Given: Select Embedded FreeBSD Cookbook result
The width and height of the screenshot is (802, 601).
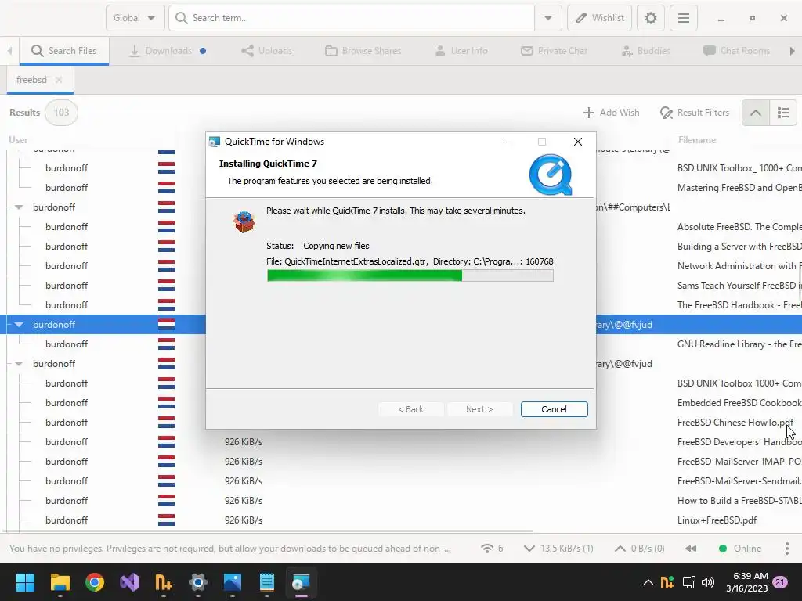Looking at the screenshot, I should coord(739,403).
